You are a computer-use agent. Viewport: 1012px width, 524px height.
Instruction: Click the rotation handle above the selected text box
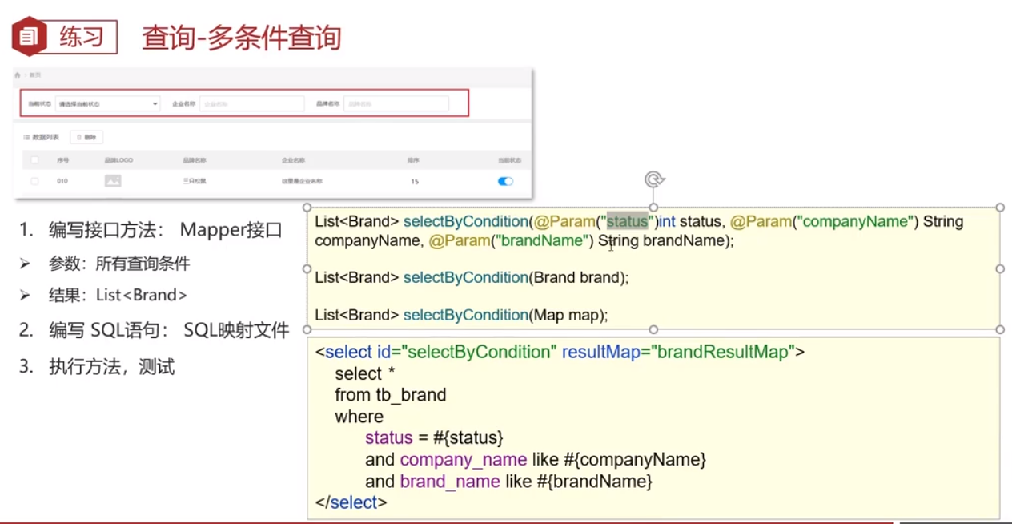point(654,179)
